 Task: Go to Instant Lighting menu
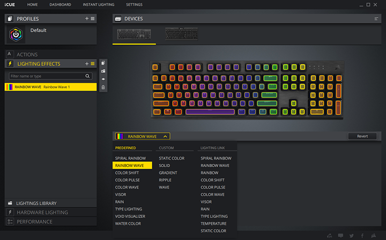click(x=99, y=4)
